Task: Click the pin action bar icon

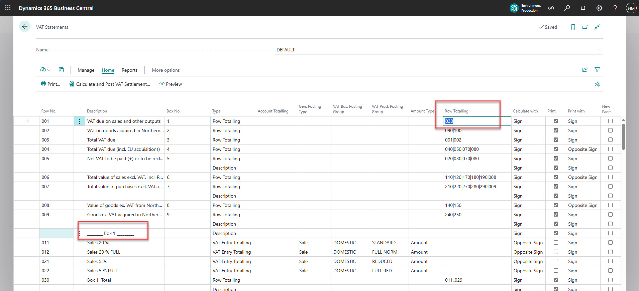Action: [x=597, y=84]
